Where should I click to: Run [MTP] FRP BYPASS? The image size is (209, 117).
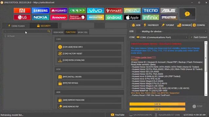pos(89,83)
